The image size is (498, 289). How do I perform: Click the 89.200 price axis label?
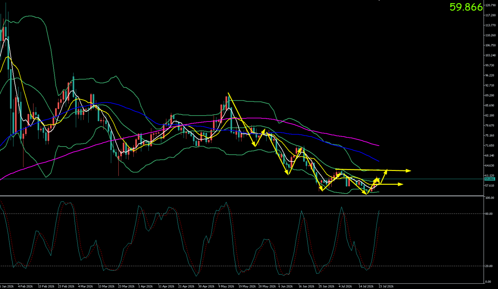(490, 95)
